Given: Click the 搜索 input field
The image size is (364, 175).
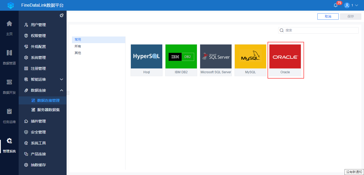Looking at the screenshot, I should pyautogui.click(x=318, y=30).
